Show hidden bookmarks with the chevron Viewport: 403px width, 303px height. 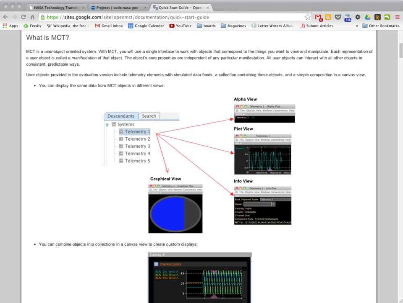pyautogui.click(x=357, y=26)
